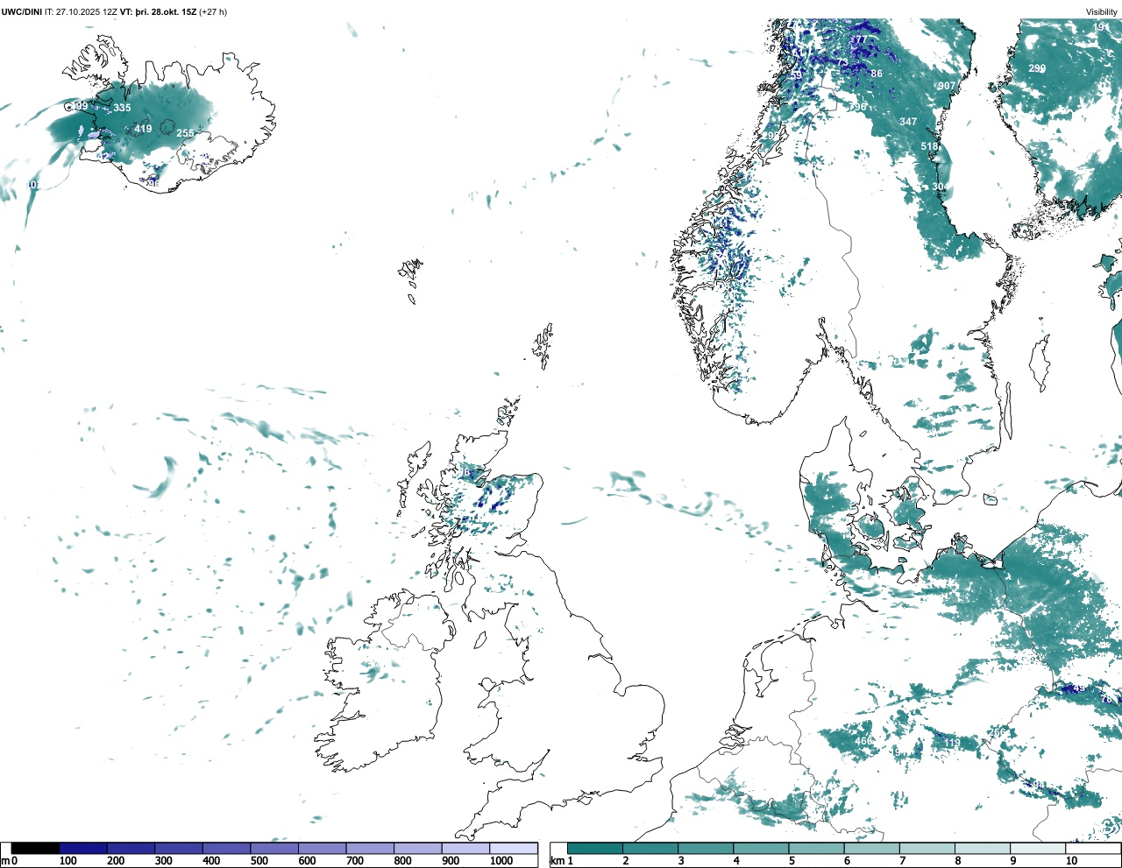Image resolution: width=1122 pixels, height=868 pixels.
Task: Click the '500' label on metre scale
Action: 259,861
